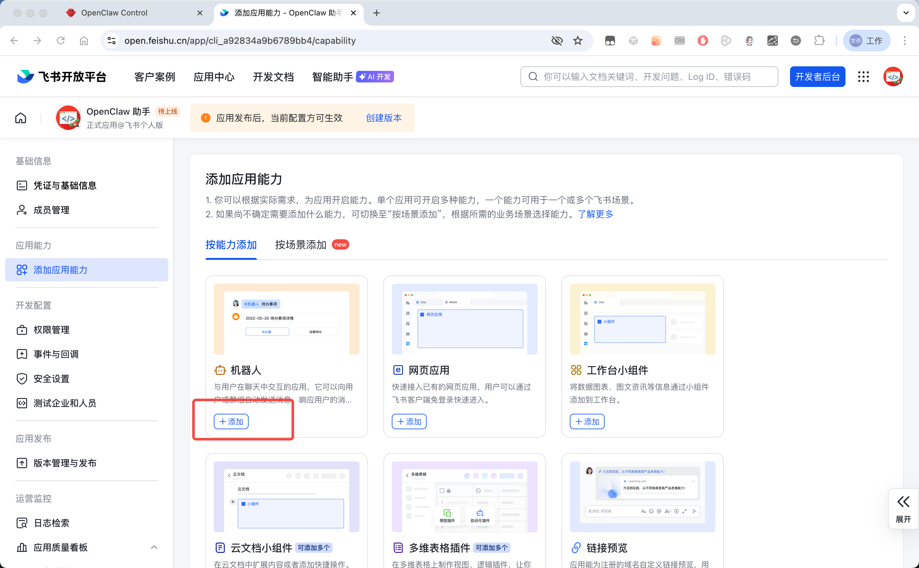
Task: Open the 开发文档 menu item
Action: [x=273, y=76]
